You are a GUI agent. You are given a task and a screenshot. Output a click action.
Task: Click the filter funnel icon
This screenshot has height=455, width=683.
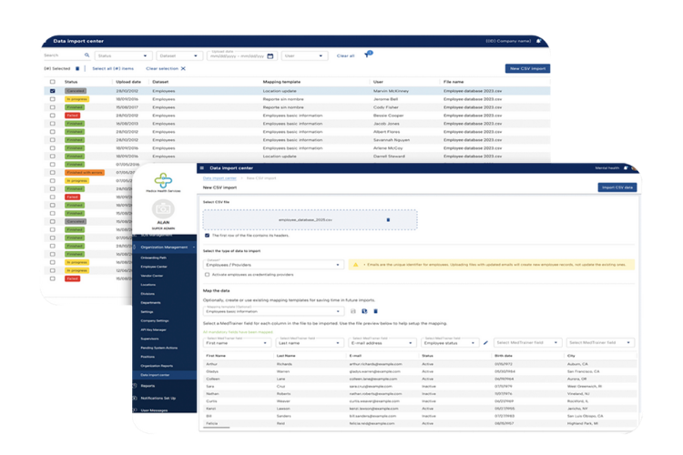368,55
